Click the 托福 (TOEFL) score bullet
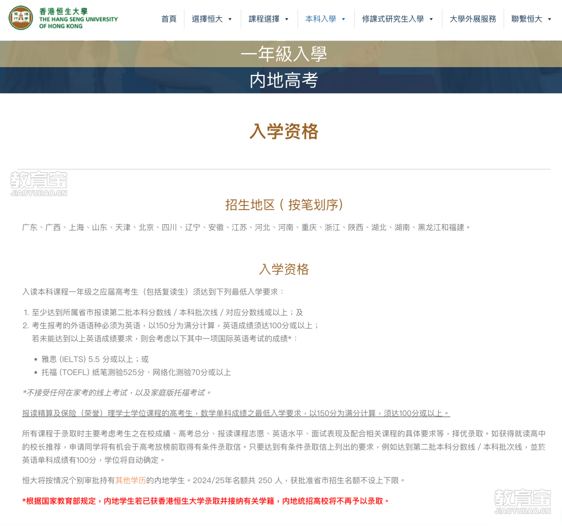Viewport: 562px width, 526px height. (x=136, y=373)
